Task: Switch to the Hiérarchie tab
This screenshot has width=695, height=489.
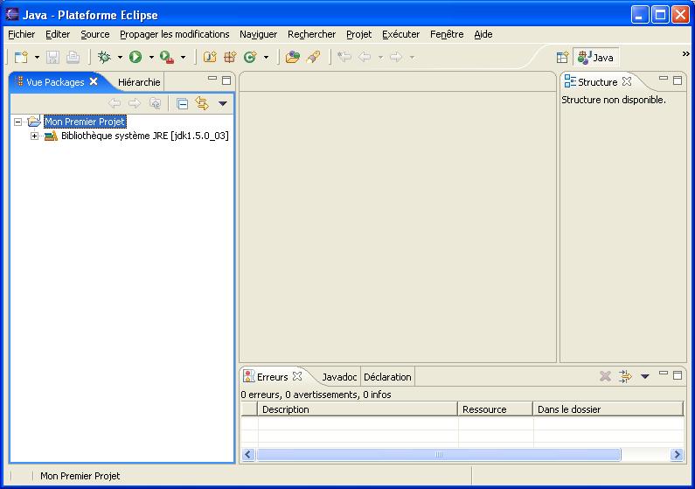Action: 139,82
